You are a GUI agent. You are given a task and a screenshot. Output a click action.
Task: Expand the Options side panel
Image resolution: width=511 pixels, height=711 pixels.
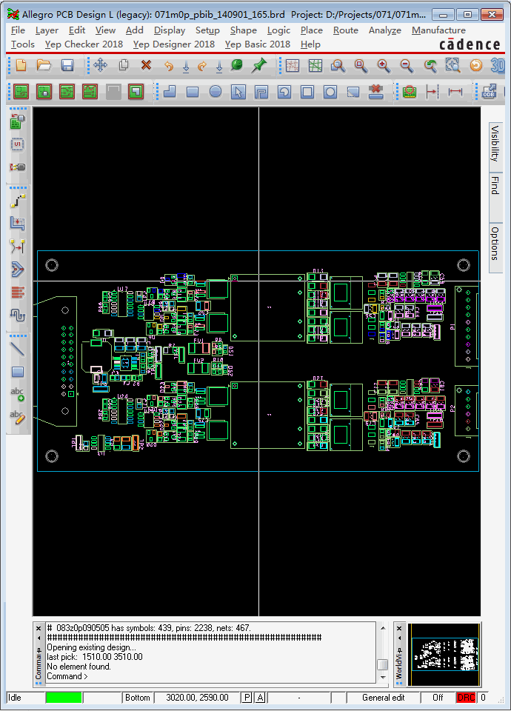[x=495, y=243]
